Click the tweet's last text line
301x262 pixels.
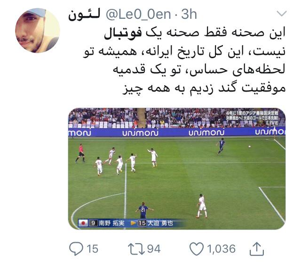pos(204,89)
